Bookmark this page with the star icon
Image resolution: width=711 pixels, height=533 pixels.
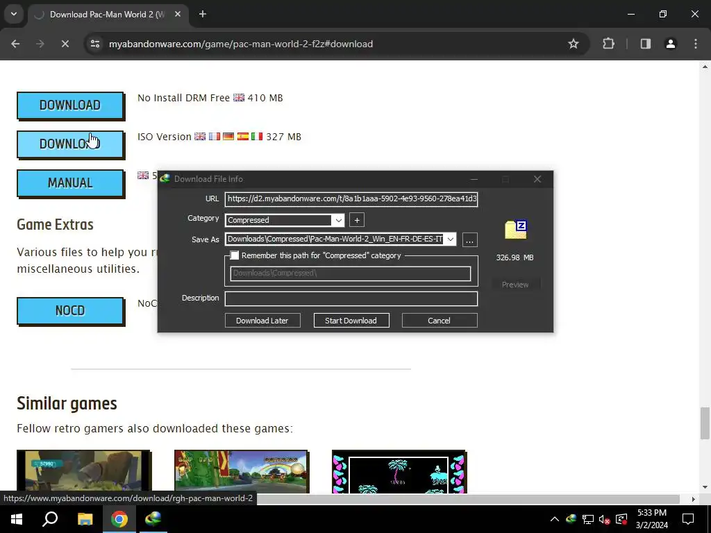(x=573, y=44)
